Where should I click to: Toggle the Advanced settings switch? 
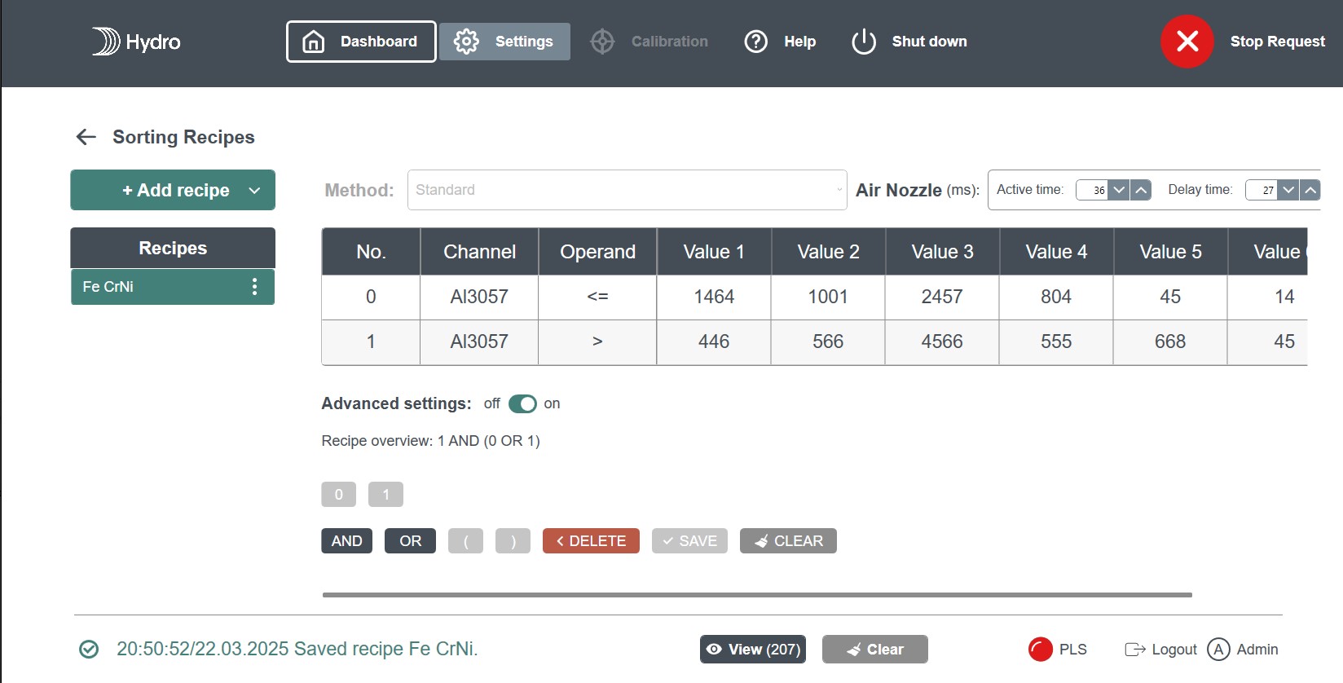[x=522, y=403]
